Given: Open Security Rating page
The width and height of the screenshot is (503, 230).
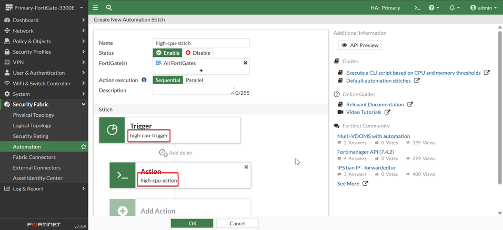Looking at the screenshot, I should [x=31, y=136].
